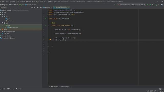Image resolution: width=164 pixels, height=92 pixels.
Task: Click the test breadcrumb in navigation bar
Action: tap(16, 5)
